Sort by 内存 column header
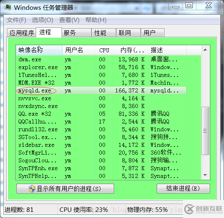This screenshot has width=224, height=218. pos(130,50)
